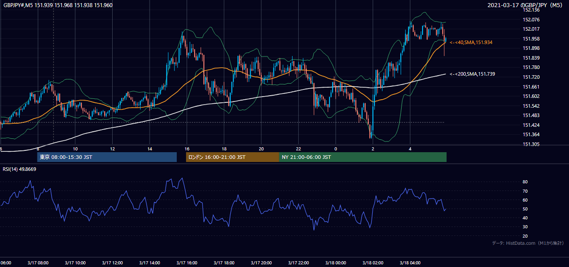569x267 pixels.
Task: Click the 151.898 price axis label
Action: click(531, 48)
